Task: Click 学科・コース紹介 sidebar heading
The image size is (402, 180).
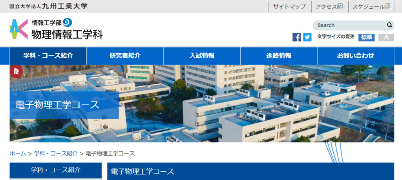Action: pos(56,170)
